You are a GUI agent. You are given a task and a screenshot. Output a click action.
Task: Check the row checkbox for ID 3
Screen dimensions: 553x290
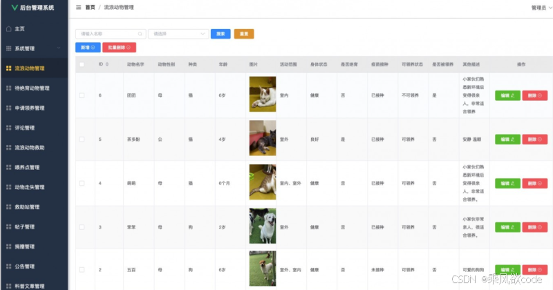coord(82,227)
